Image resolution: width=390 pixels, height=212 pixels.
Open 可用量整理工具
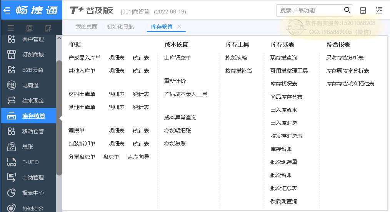289,71
